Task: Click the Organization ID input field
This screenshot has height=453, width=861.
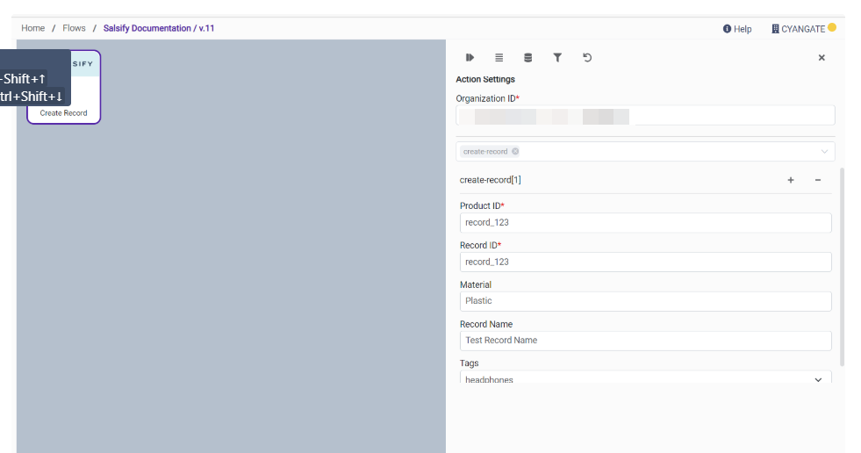Action: point(645,116)
